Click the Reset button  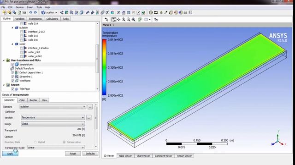[x=73, y=154]
